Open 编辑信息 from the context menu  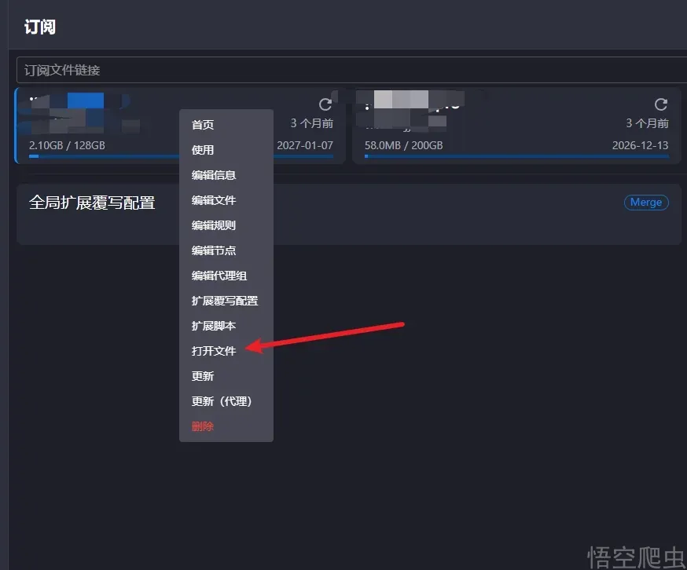coord(214,175)
